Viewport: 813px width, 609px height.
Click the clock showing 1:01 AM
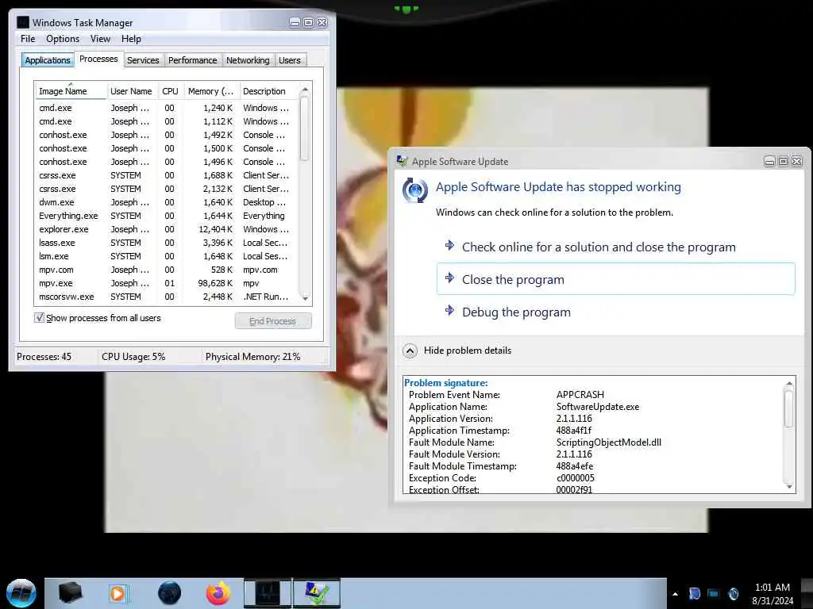click(x=772, y=588)
